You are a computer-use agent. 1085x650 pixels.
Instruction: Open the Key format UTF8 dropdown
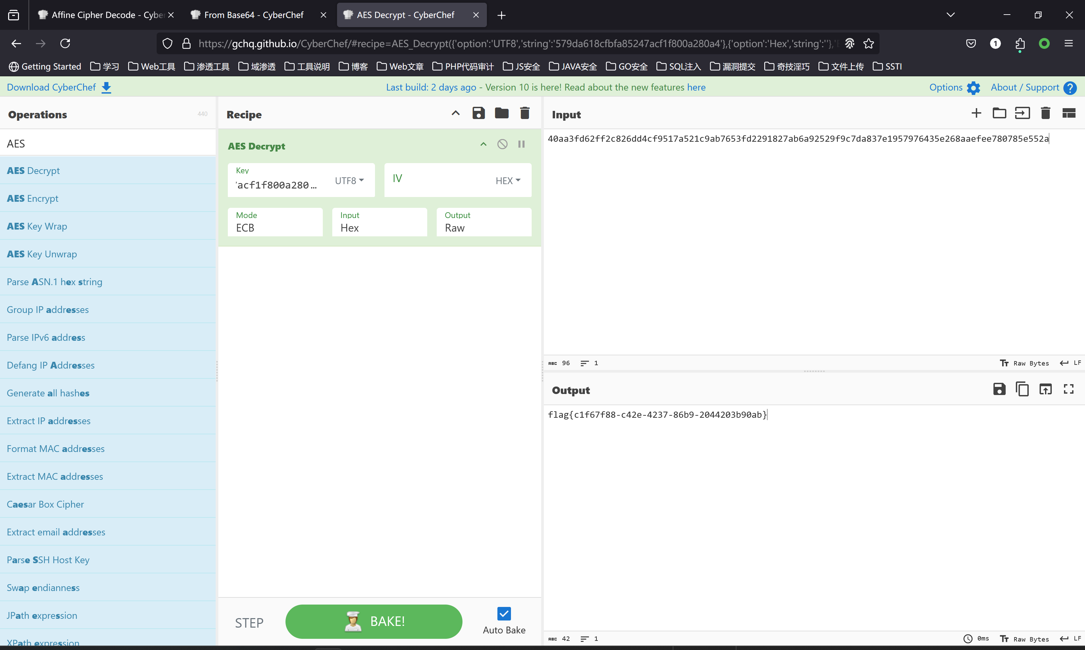click(349, 180)
